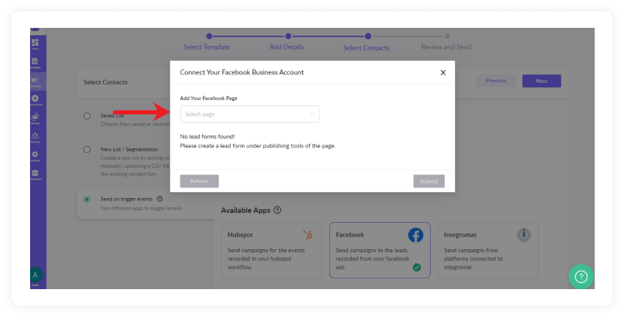Image resolution: width=624 pixels, height=317 pixels.
Task: Click the Add Details step dot
Action: (288, 36)
